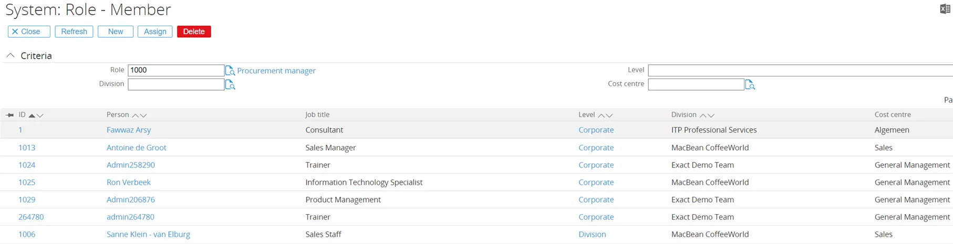
Task: Click the Excel export icon
Action: (x=945, y=9)
